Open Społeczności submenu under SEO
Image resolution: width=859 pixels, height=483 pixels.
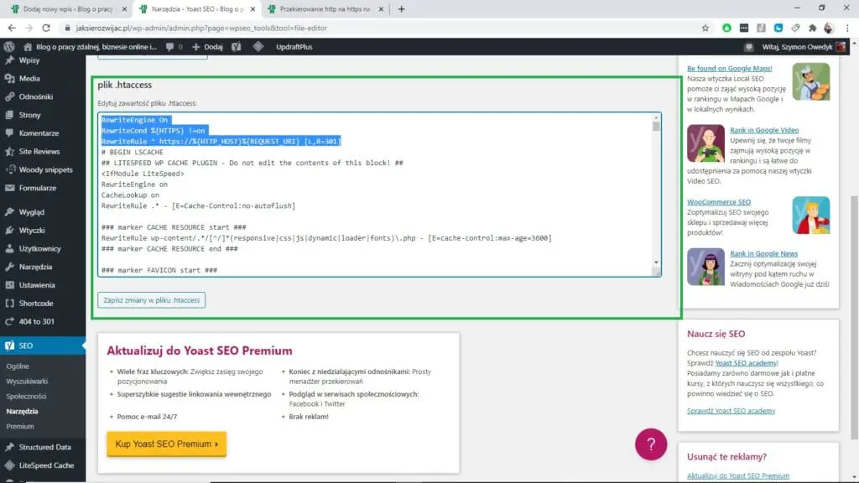26,396
